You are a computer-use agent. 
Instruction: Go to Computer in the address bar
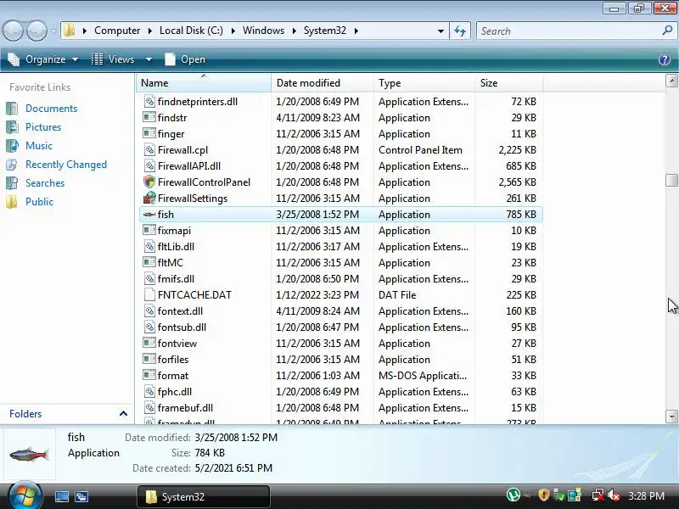point(117,31)
